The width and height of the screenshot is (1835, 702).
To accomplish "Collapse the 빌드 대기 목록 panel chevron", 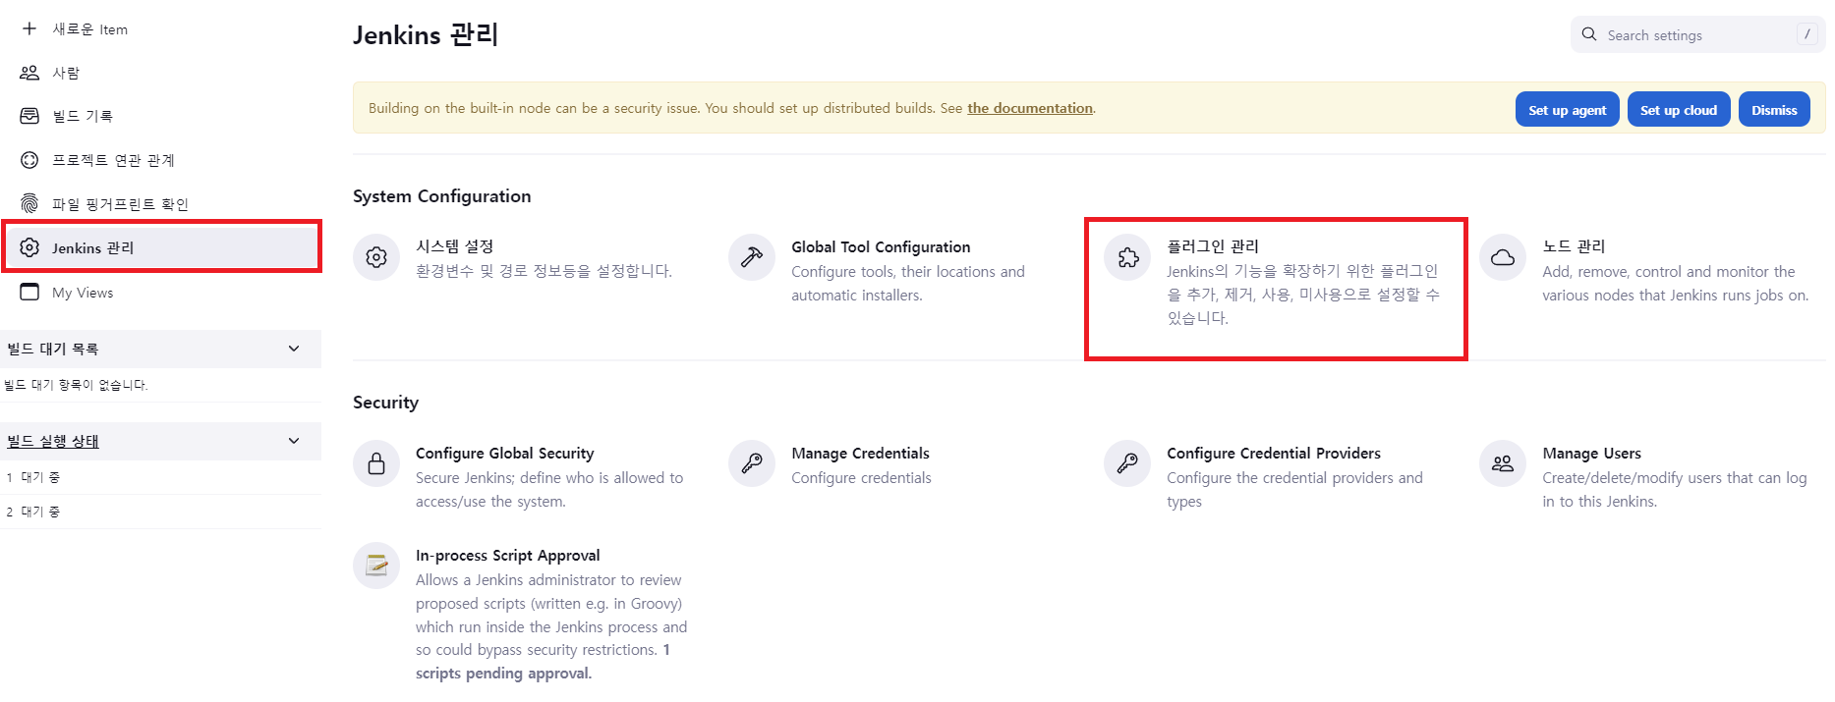I will coord(294,349).
